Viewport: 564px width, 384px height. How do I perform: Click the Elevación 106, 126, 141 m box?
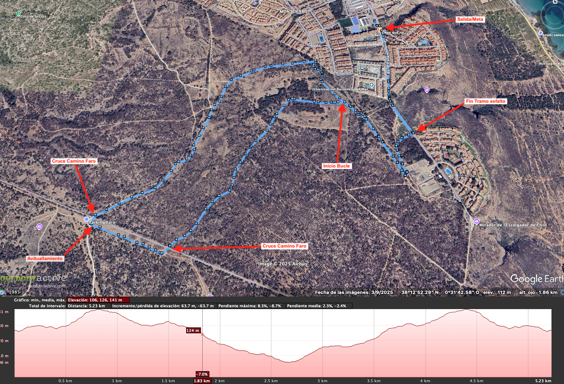click(98, 300)
